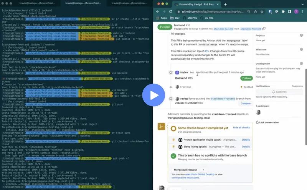
Task: Click the magnifier icon in Chrome's address bar
Action: [x=249, y=11]
